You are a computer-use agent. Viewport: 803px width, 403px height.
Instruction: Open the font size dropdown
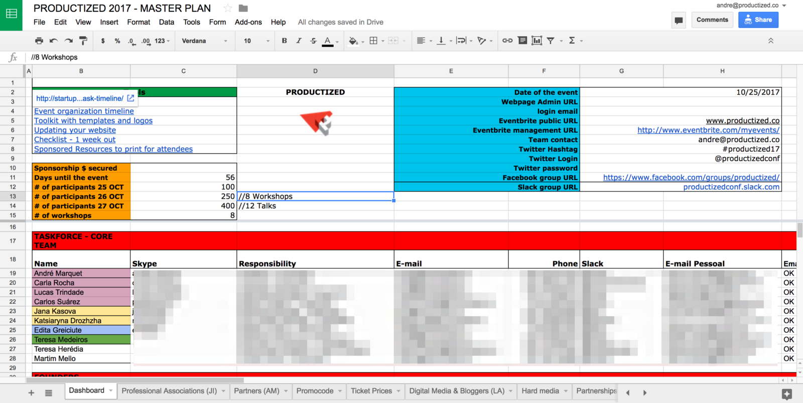pyautogui.click(x=256, y=41)
